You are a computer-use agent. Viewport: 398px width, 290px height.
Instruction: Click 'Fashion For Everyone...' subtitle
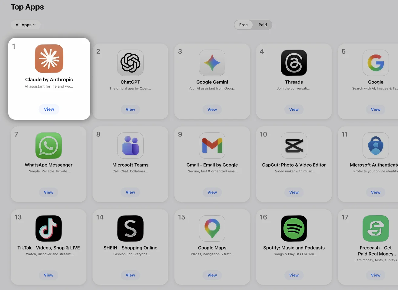pyautogui.click(x=132, y=254)
